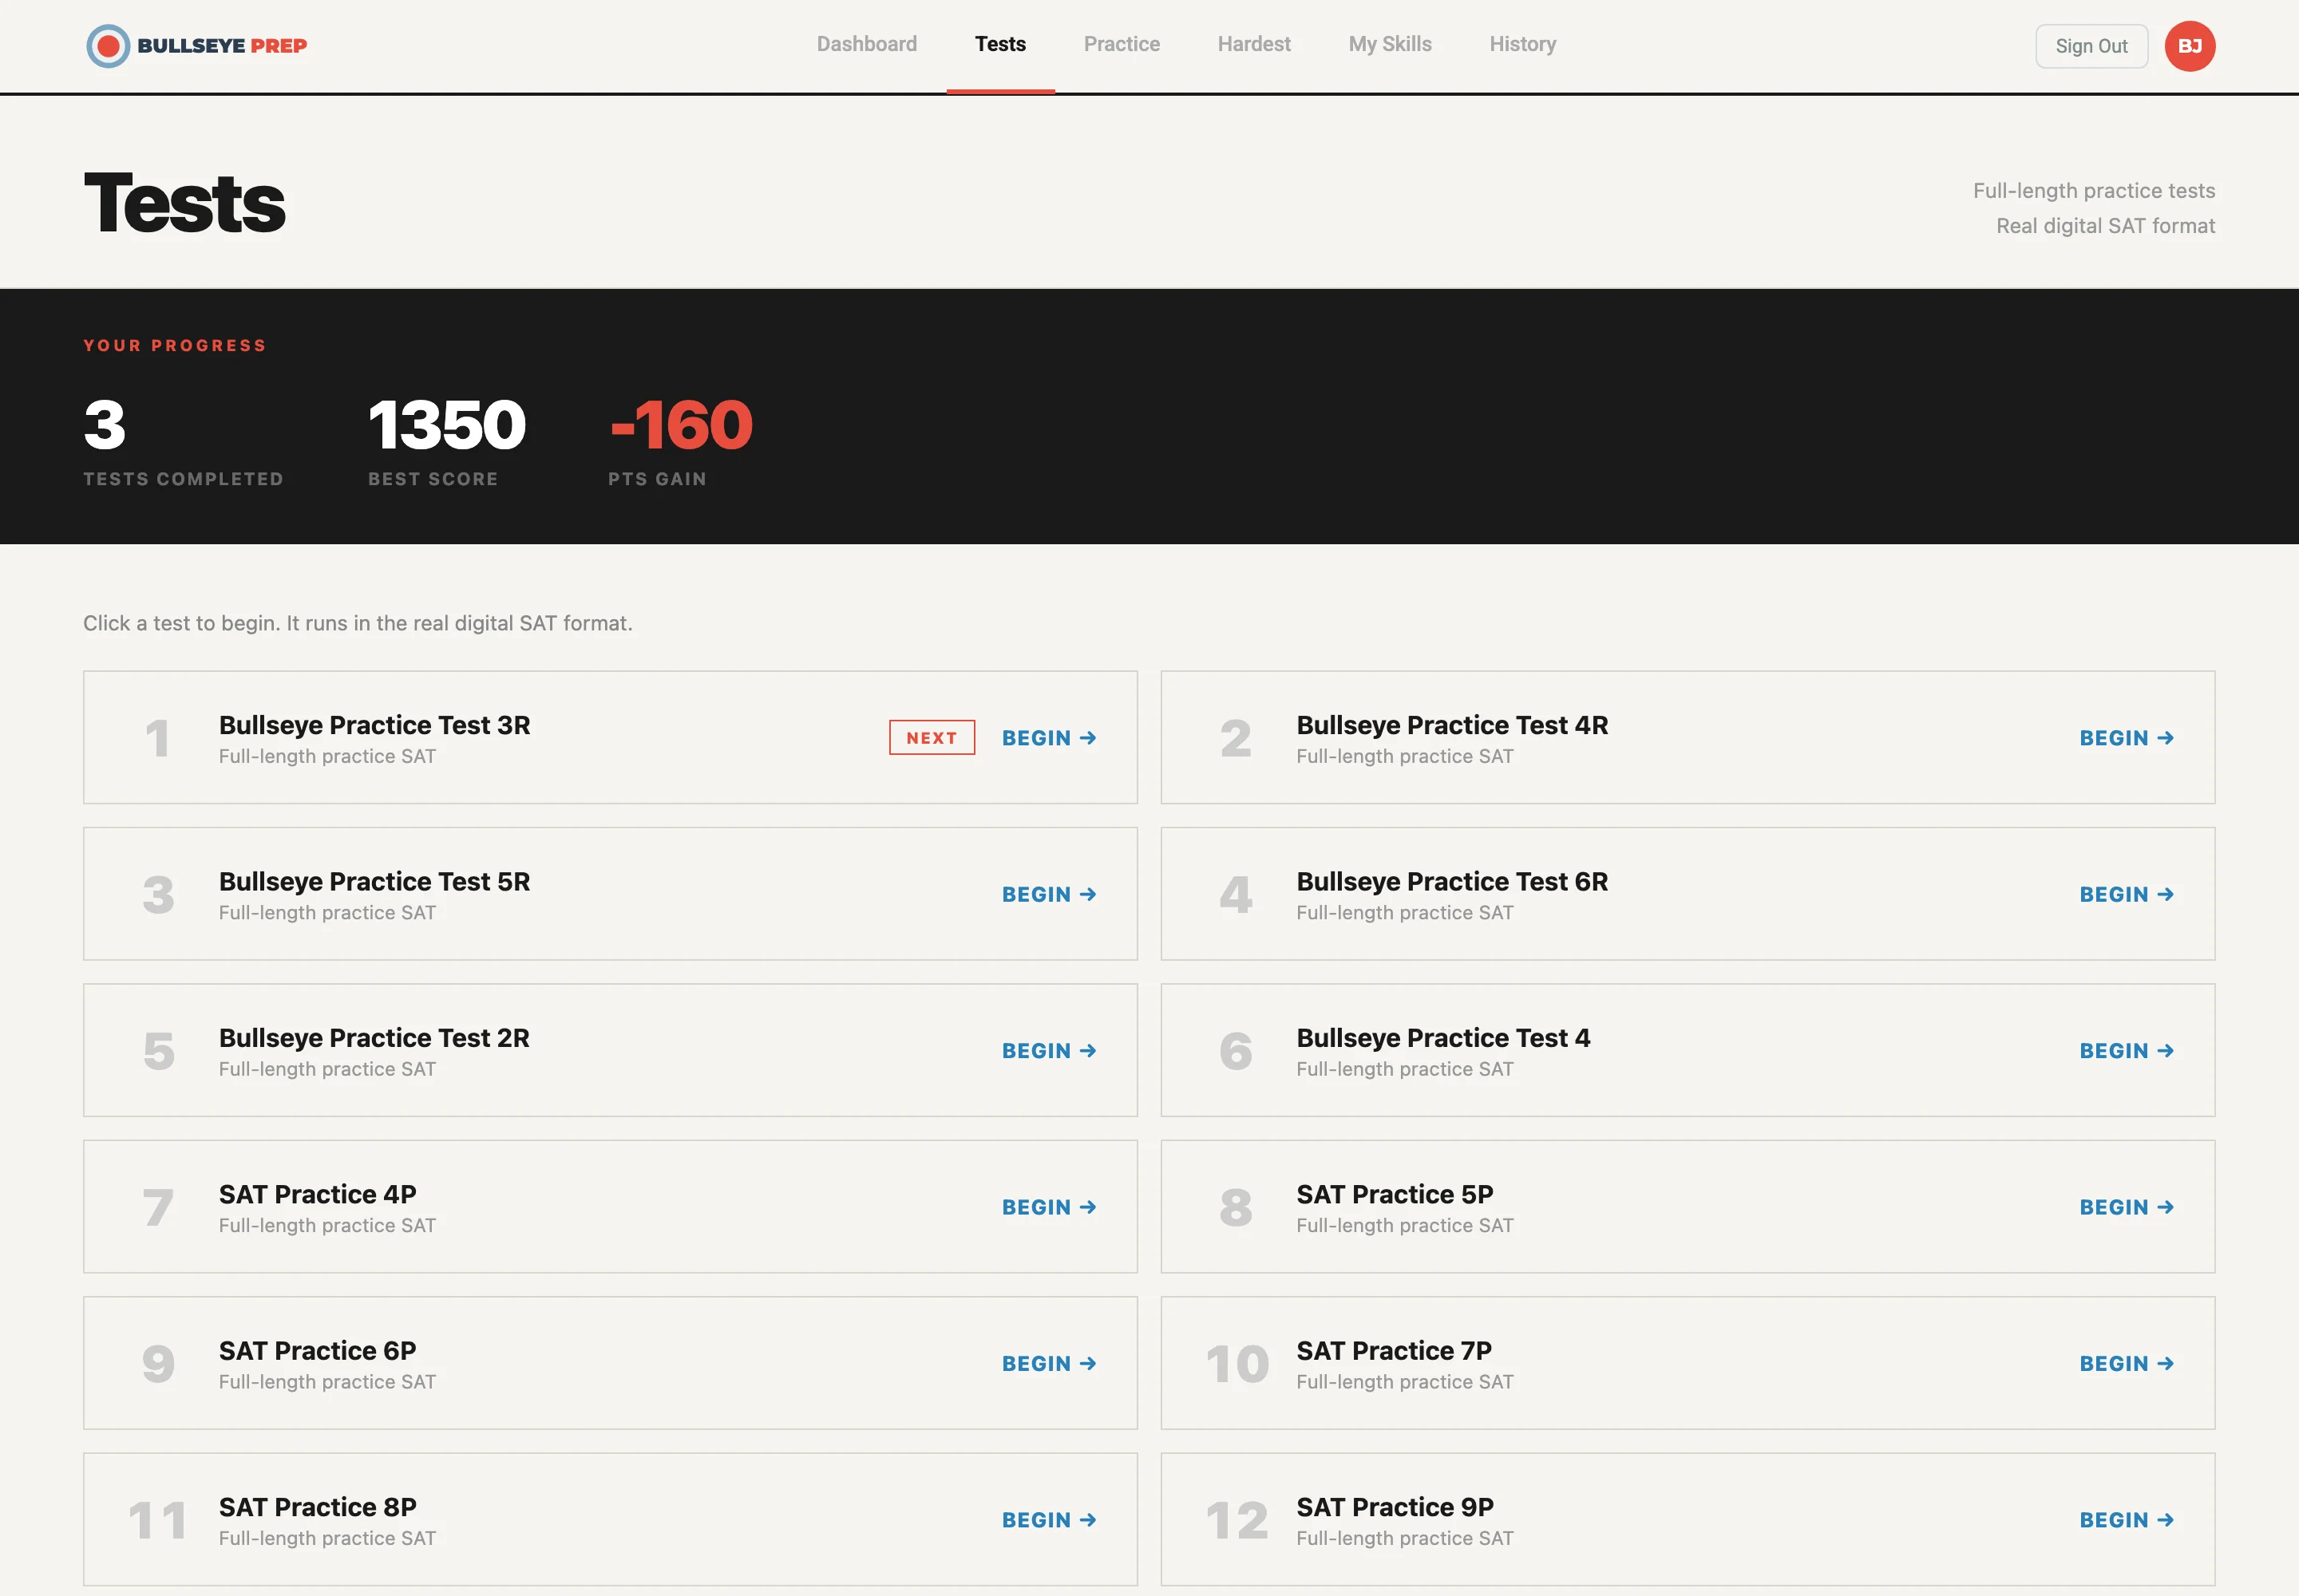Click the YOUR PROGRESS label
2299x1596 pixels.
(175, 345)
